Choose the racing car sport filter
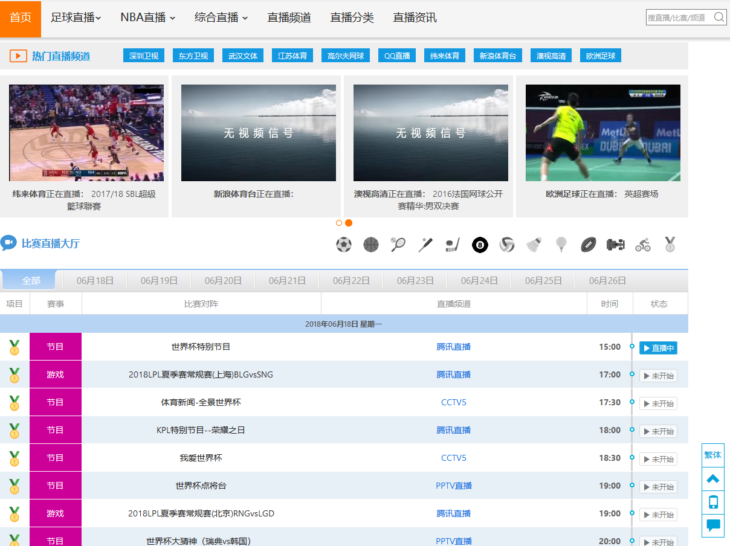Viewport: 730px width, 546px height. click(616, 245)
